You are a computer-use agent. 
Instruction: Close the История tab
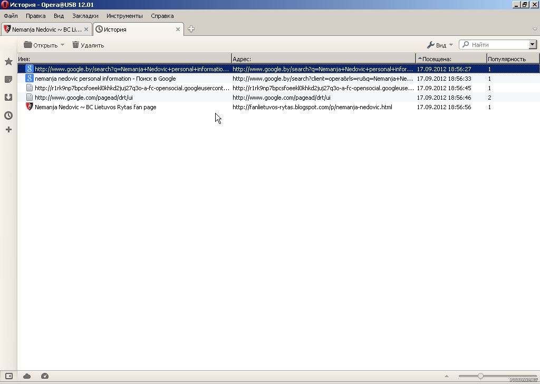178,29
